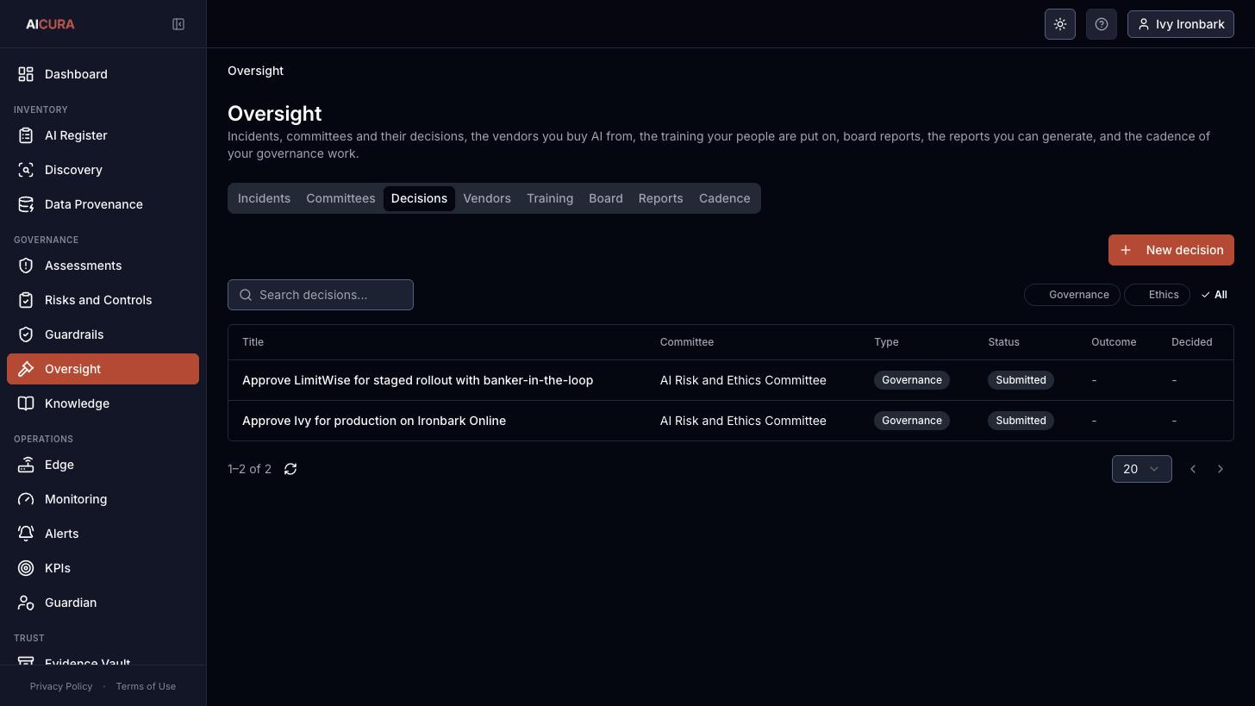Screen dimensions: 1255x706
Task: Click the Alerts bell icon
Action: pyautogui.click(x=26, y=534)
